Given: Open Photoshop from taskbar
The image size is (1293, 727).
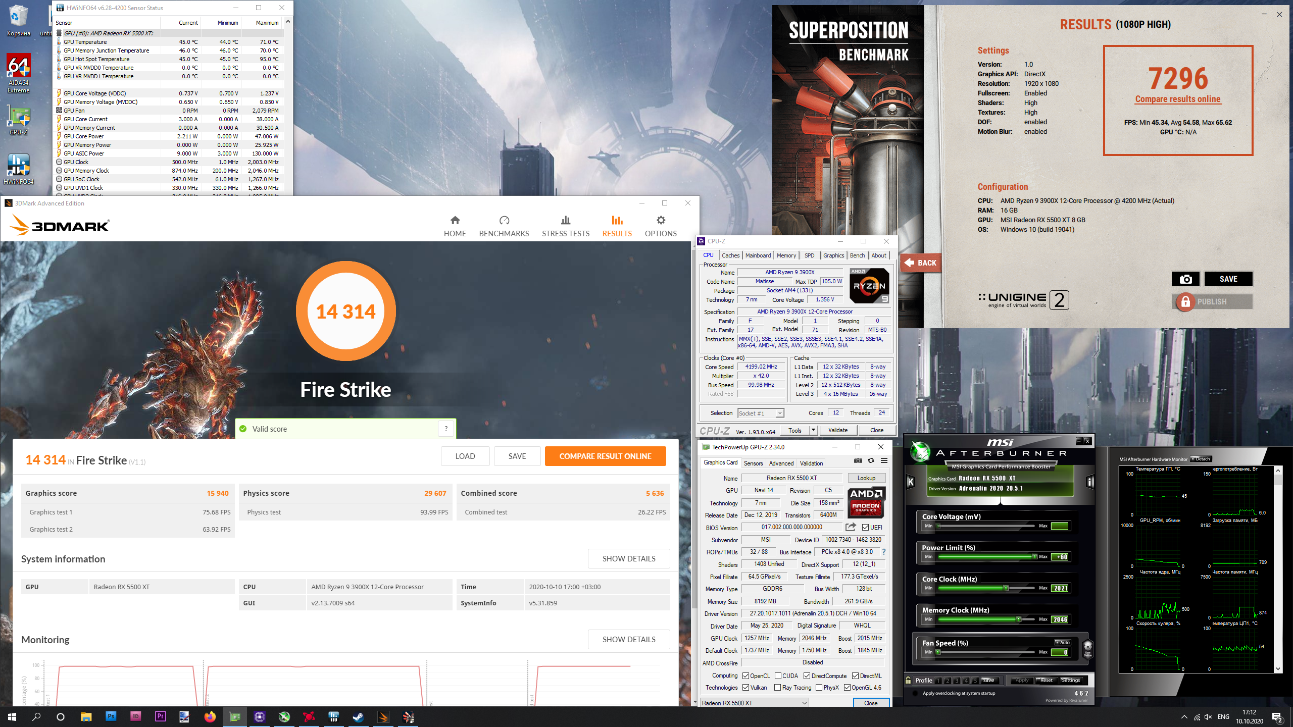Looking at the screenshot, I should 111,716.
